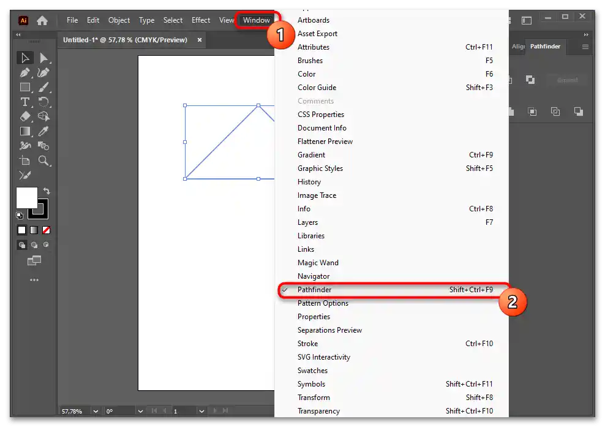The height and width of the screenshot is (427, 605).
Task: Open artboard number dropdown
Action: tap(201, 411)
